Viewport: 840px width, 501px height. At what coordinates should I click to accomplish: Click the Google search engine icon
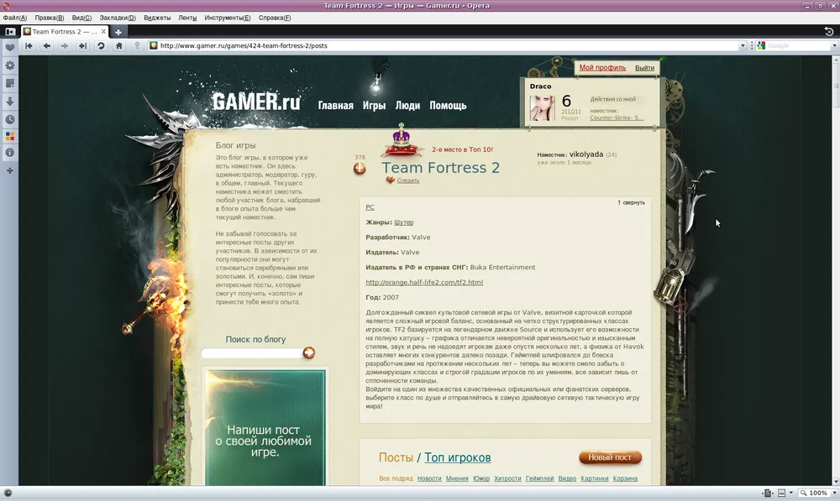click(761, 46)
